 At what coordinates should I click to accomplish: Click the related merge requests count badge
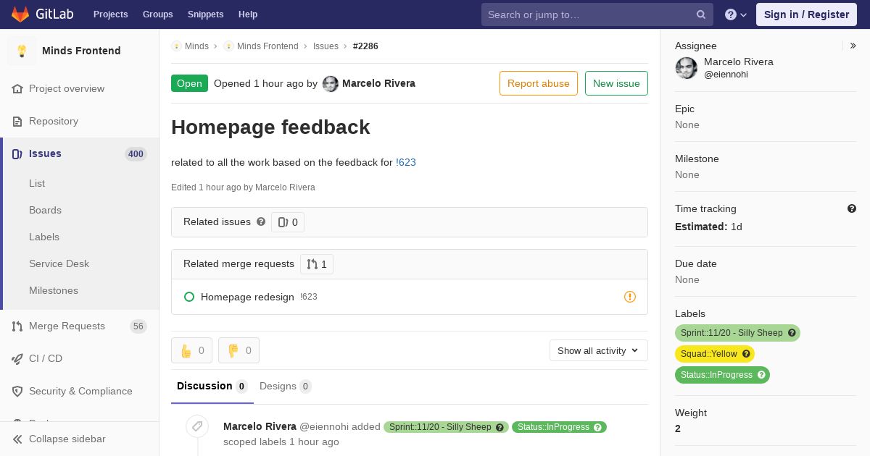click(317, 264)
